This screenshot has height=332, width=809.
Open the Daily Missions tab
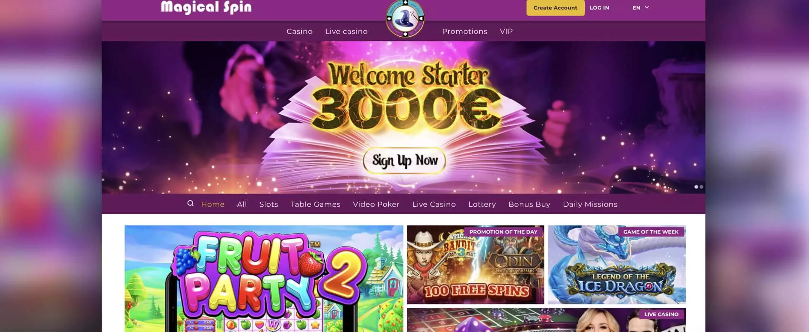click(x=590, y=204)
